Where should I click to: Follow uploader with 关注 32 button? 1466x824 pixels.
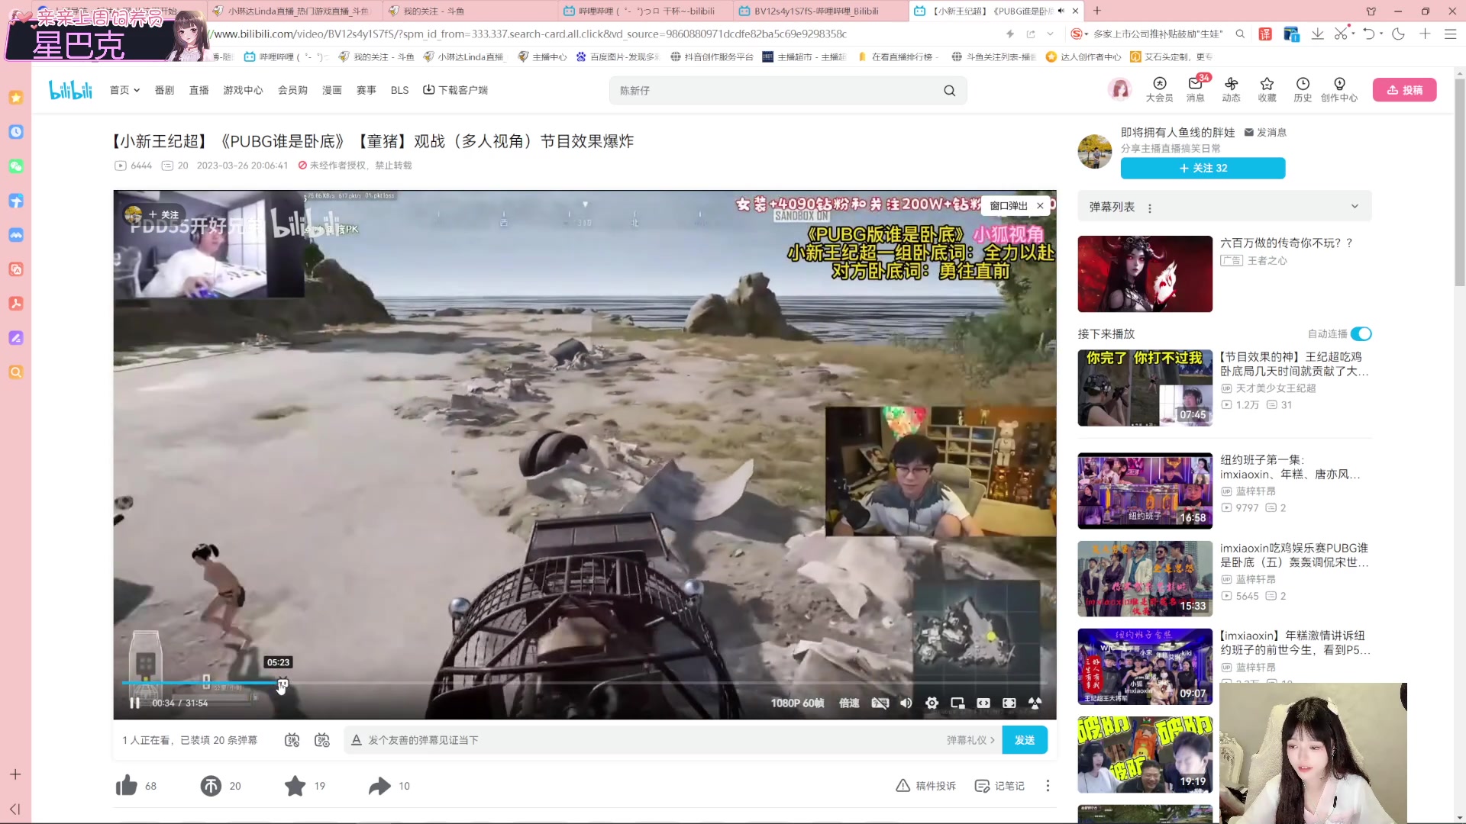coord(1203,168)
